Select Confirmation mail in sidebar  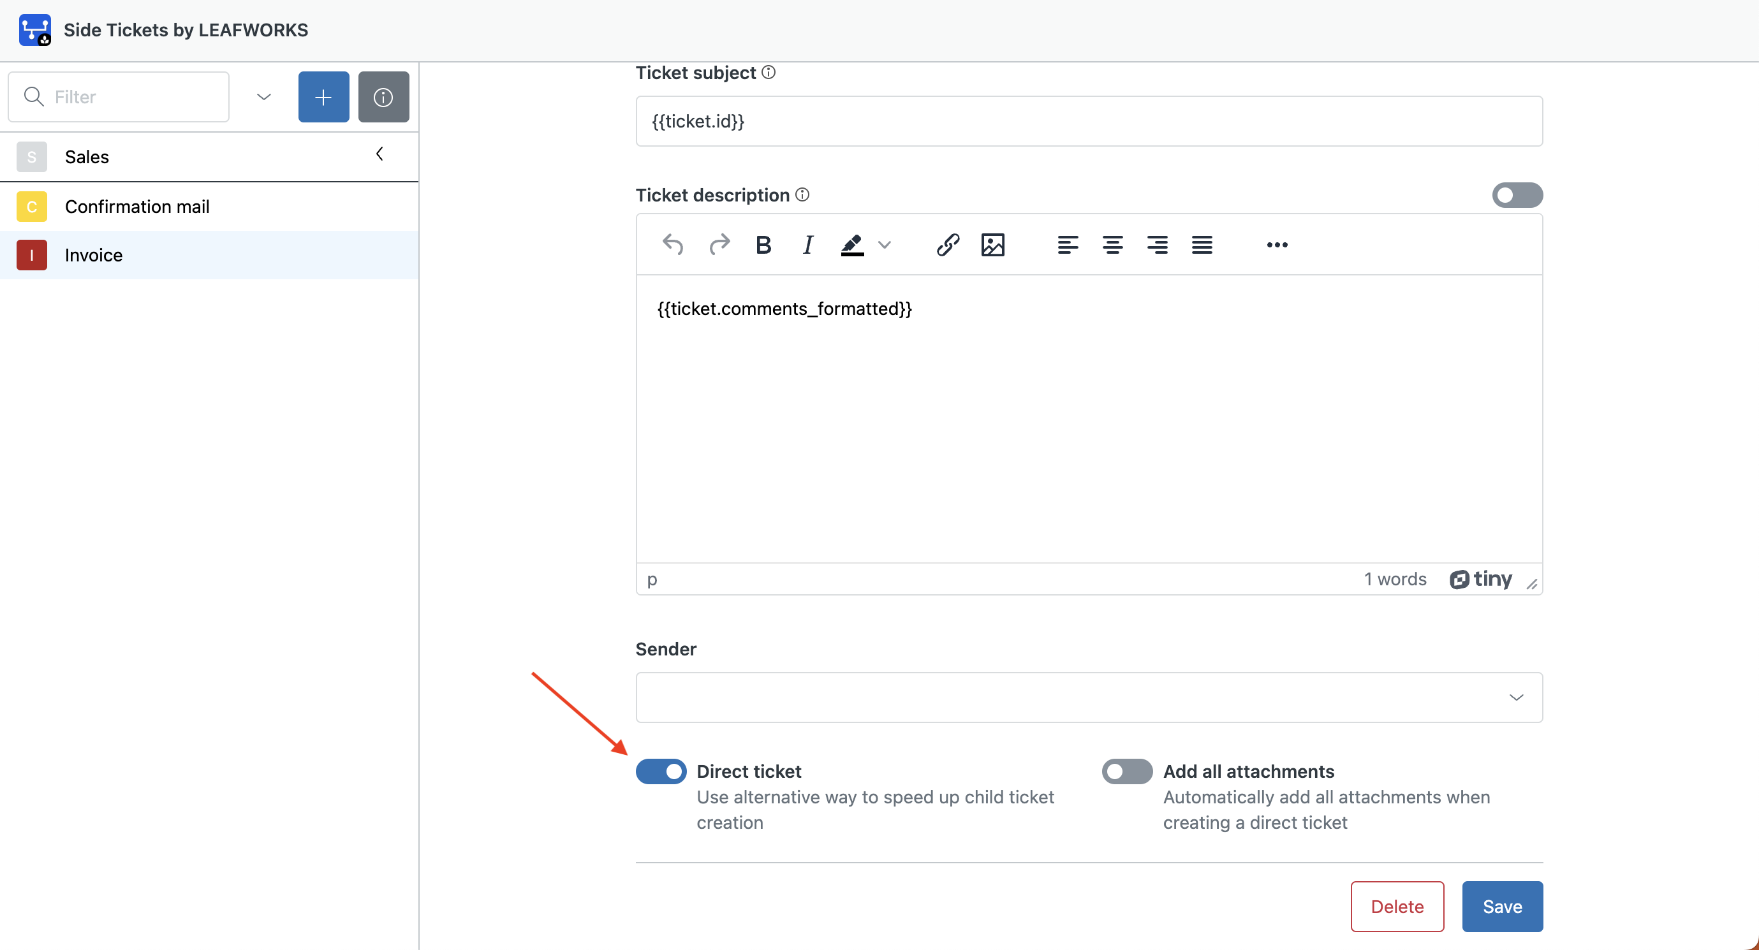click(136, 206)
